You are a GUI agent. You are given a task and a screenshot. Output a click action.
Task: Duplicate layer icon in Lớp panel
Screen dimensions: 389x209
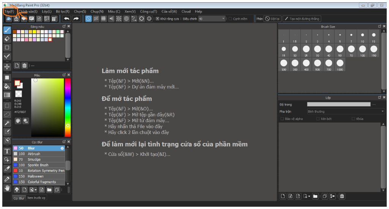point(325,196)
